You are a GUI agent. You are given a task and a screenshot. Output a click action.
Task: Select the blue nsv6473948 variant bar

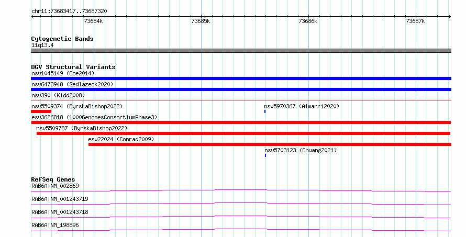pyautogui.click(x=241, y=89)
